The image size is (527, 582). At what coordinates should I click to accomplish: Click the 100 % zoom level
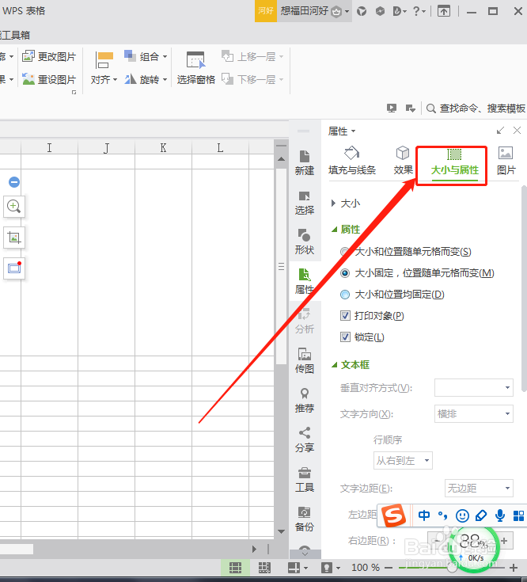click(x=366, y=568)
